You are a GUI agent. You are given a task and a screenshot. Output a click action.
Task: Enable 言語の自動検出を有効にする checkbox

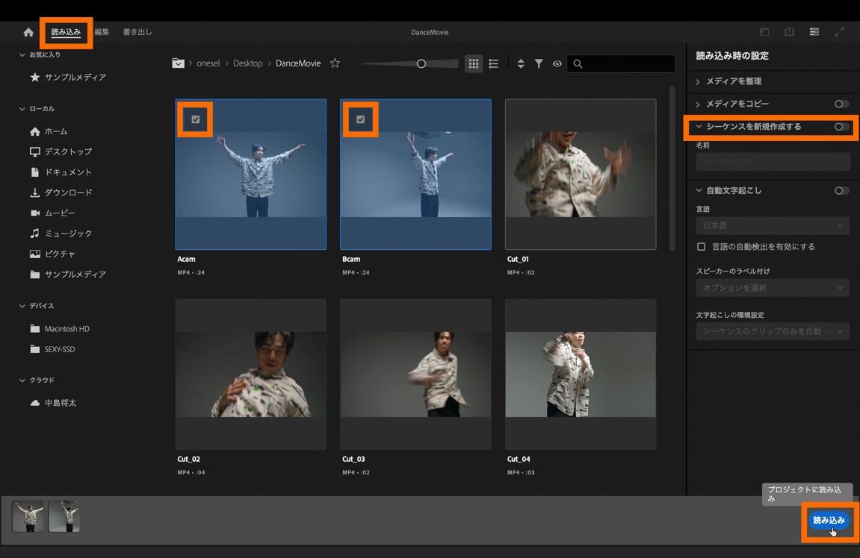click(701, 247)
